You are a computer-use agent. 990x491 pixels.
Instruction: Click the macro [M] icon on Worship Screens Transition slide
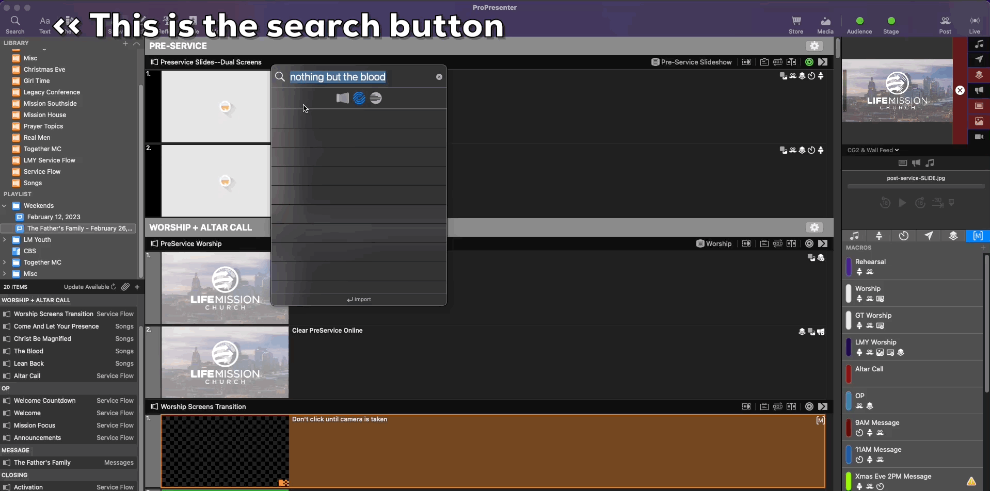(820, 421)
